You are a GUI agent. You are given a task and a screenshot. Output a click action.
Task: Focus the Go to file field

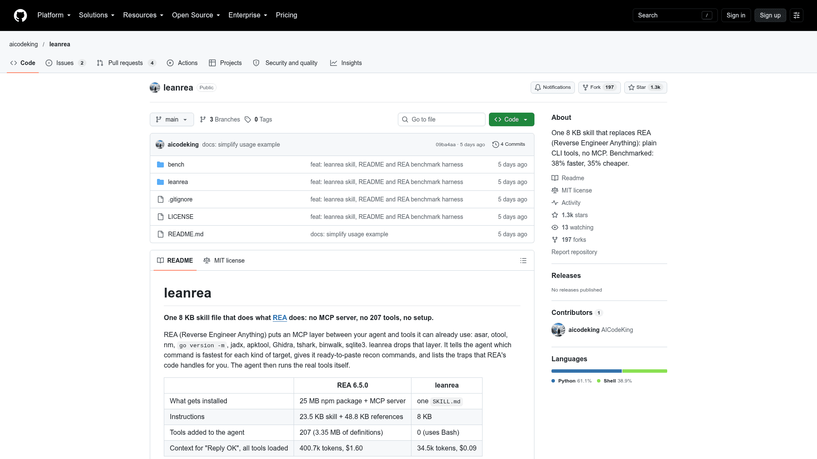pos(441,119)
